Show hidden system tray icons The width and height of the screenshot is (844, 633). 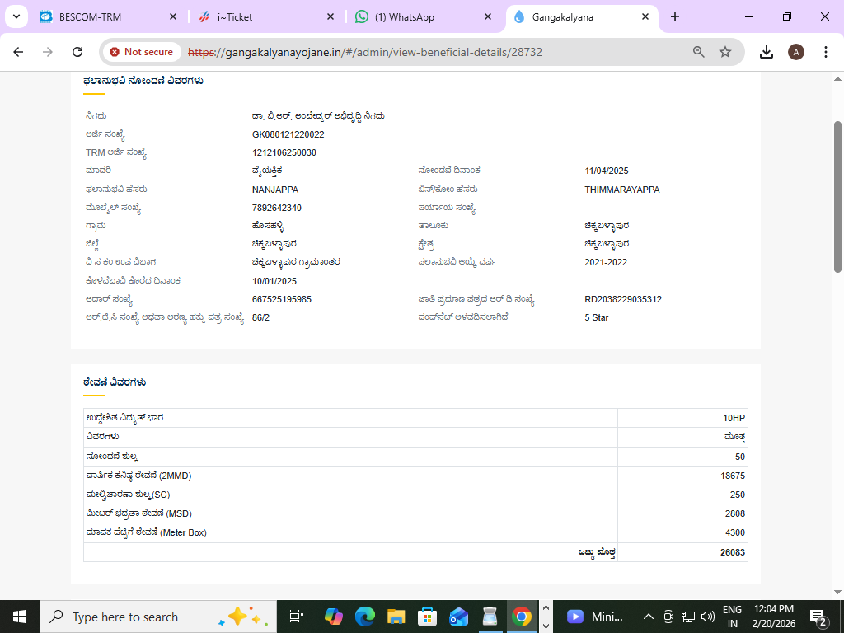(x=649, y=617)
